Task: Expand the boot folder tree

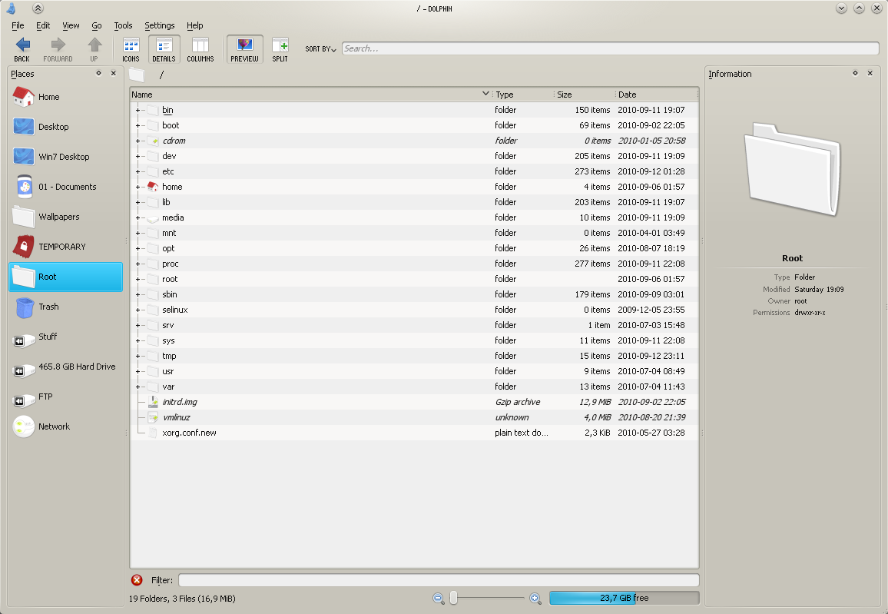Action: [138, 126]
